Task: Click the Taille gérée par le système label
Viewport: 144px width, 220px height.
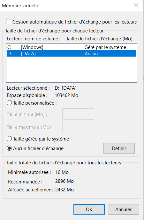Action: [41, 139]
